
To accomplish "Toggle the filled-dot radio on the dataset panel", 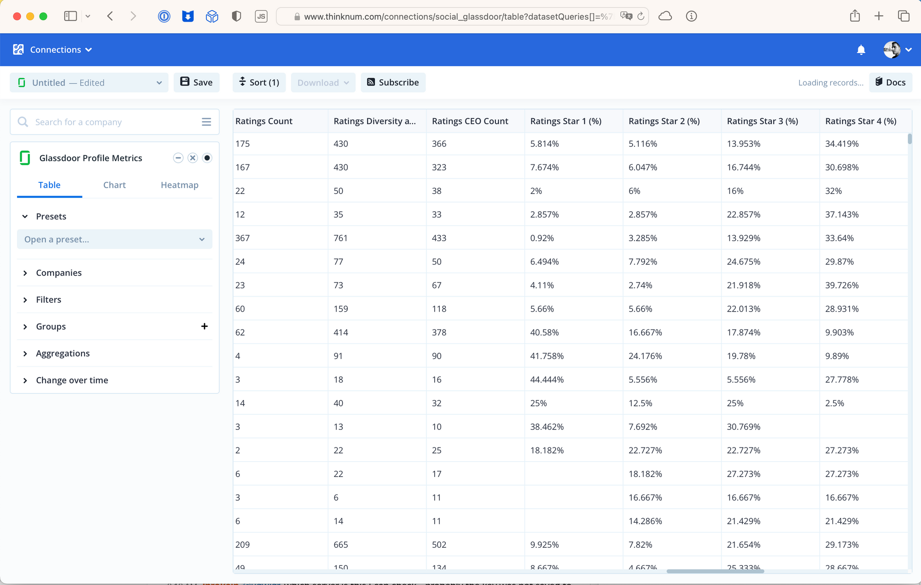I will (207, 158).
